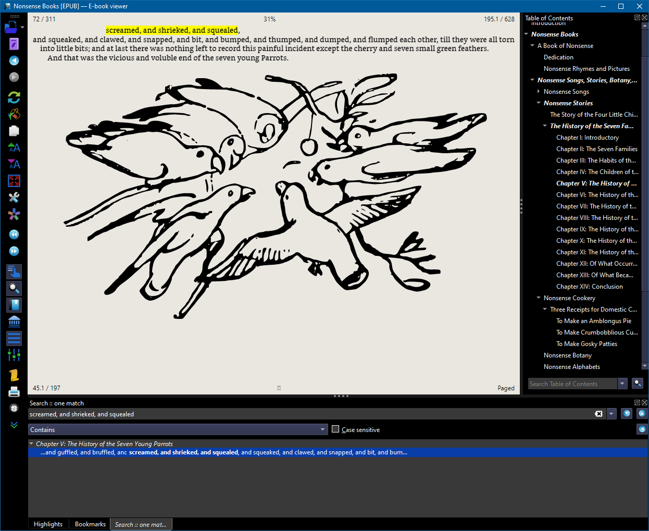The height and width of the screenshot is (531, 649).
Task: Select the screamed, and shrieked search result
Action: coord(338,452)
